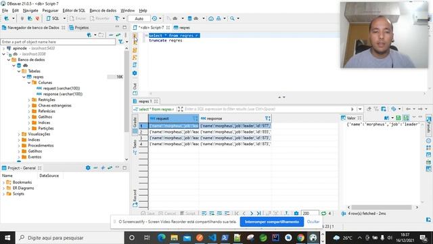Select the Procedimentos folder
The width and height of the screenshot is (433, 244).
point(41,146)
